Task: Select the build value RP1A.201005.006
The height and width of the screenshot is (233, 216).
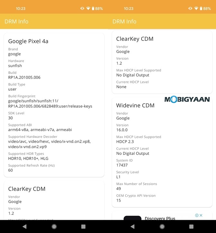Action: coord(24,77)
